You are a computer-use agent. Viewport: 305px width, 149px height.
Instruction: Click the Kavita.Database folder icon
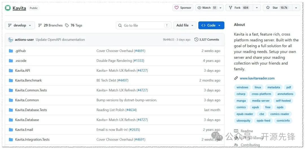coord(11,120)
